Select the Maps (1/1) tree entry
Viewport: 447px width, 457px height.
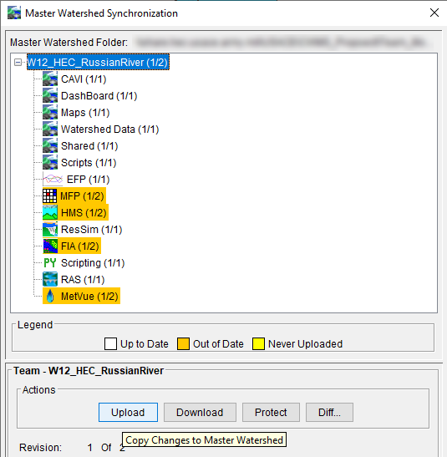tap(85, 113)
